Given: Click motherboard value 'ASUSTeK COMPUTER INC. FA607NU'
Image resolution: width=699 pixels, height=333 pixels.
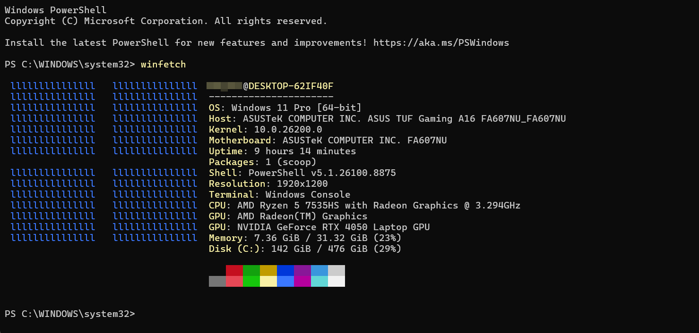Looking at the screenshot, I should click(364, 141).
